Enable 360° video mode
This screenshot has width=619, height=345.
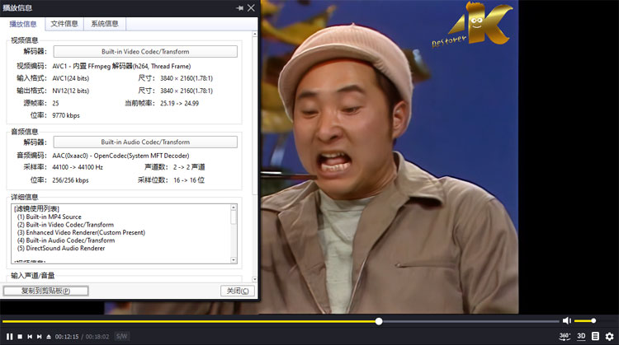click(565, 336)
